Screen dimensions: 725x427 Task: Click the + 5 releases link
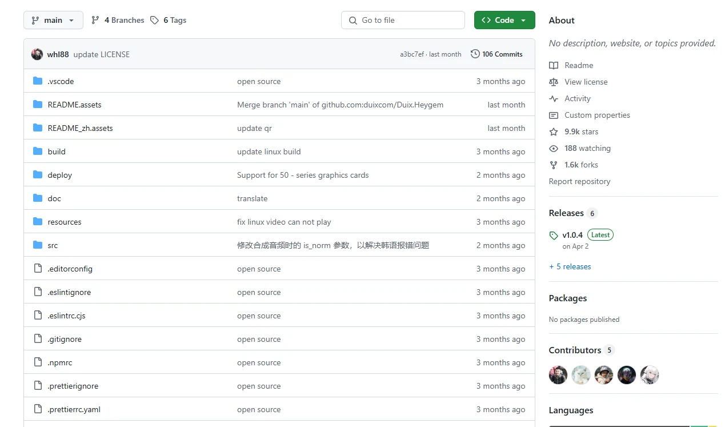(570, 266)
